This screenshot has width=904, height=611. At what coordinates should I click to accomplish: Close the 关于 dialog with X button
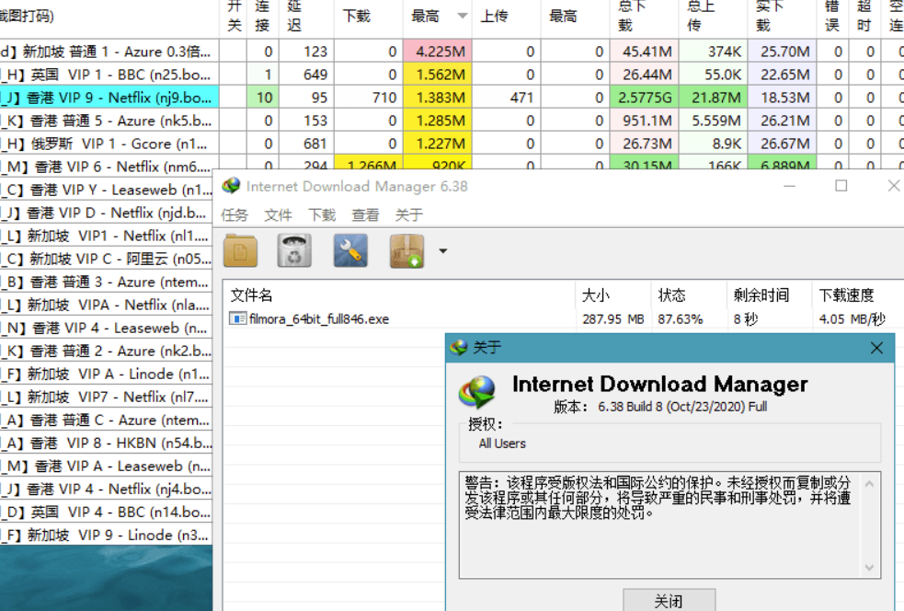[x=877, y=348]
